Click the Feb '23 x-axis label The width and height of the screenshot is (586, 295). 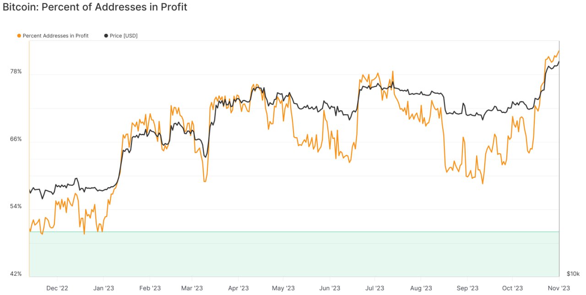(x=150, y=288)
